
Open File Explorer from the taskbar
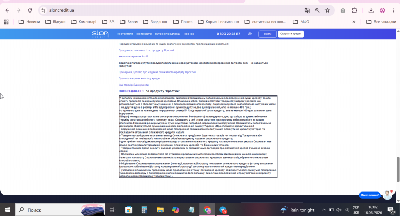(160, 210)
